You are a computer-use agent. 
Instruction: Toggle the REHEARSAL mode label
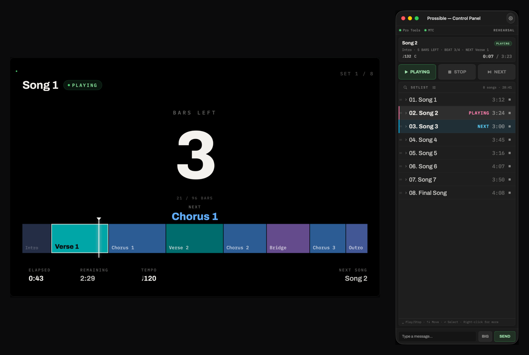tap(504, 30)
